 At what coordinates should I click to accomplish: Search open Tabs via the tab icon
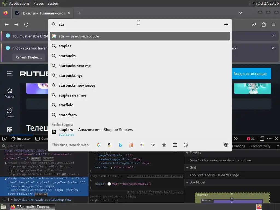point(175,145)
